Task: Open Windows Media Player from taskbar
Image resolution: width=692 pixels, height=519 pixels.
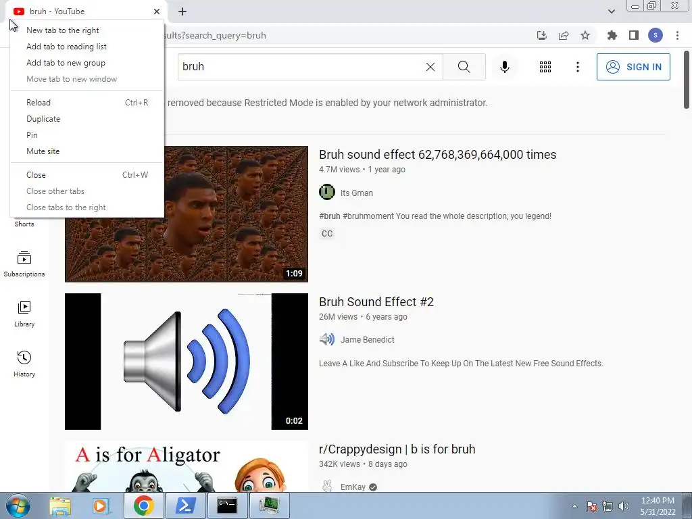Action: (101, 505)
